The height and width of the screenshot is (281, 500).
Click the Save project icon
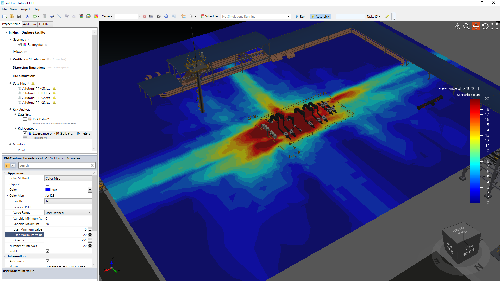tap(19, 16)
